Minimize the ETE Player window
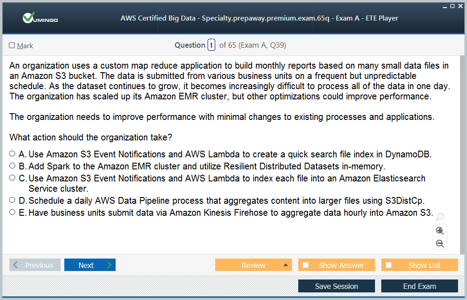This screenshot has height=300, width=467. point(445,6)
